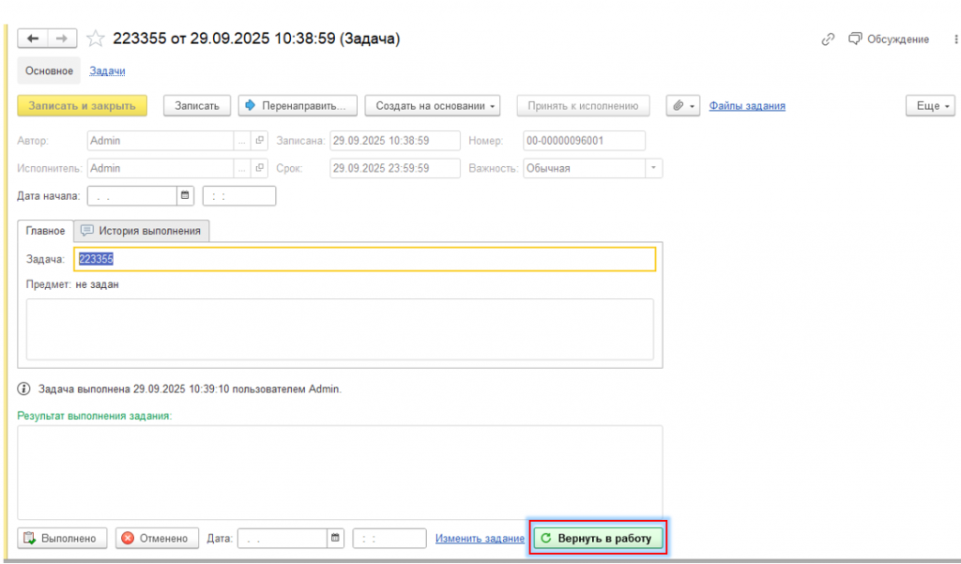The width and height of the screenshot is (961, 564).
Task: Expand the Еще menu
Action: click(930, 105)
